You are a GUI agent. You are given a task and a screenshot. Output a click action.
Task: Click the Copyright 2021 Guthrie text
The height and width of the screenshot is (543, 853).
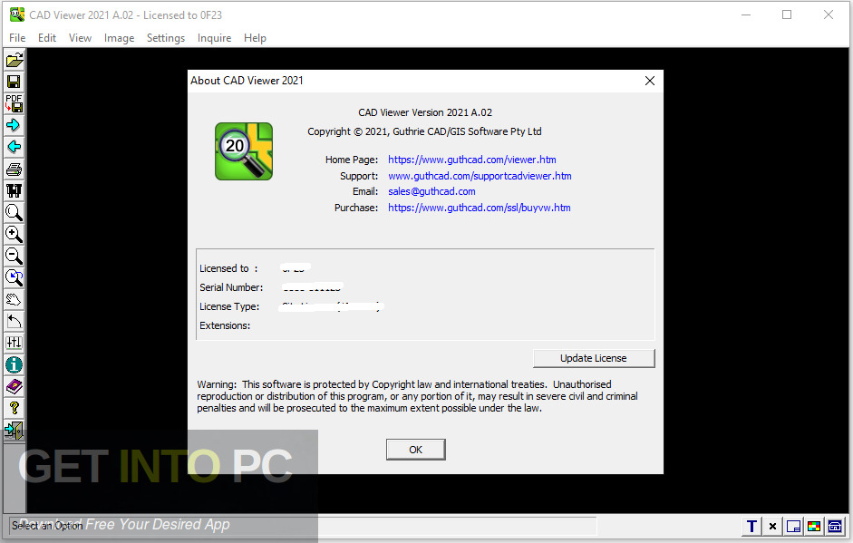point(424,131)
